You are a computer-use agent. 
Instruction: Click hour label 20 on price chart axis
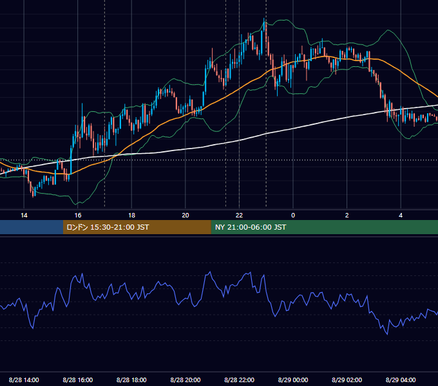[186, 216]
